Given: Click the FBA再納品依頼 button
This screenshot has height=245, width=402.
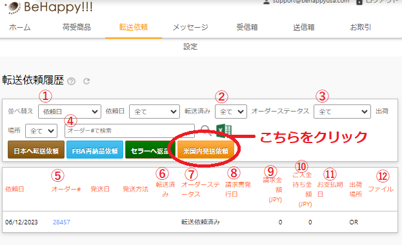Looking at the screenshot, I should coord(95,150).
